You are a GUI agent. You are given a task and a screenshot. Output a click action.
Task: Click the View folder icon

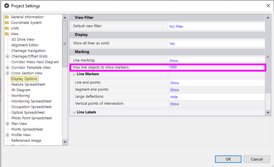7,34
